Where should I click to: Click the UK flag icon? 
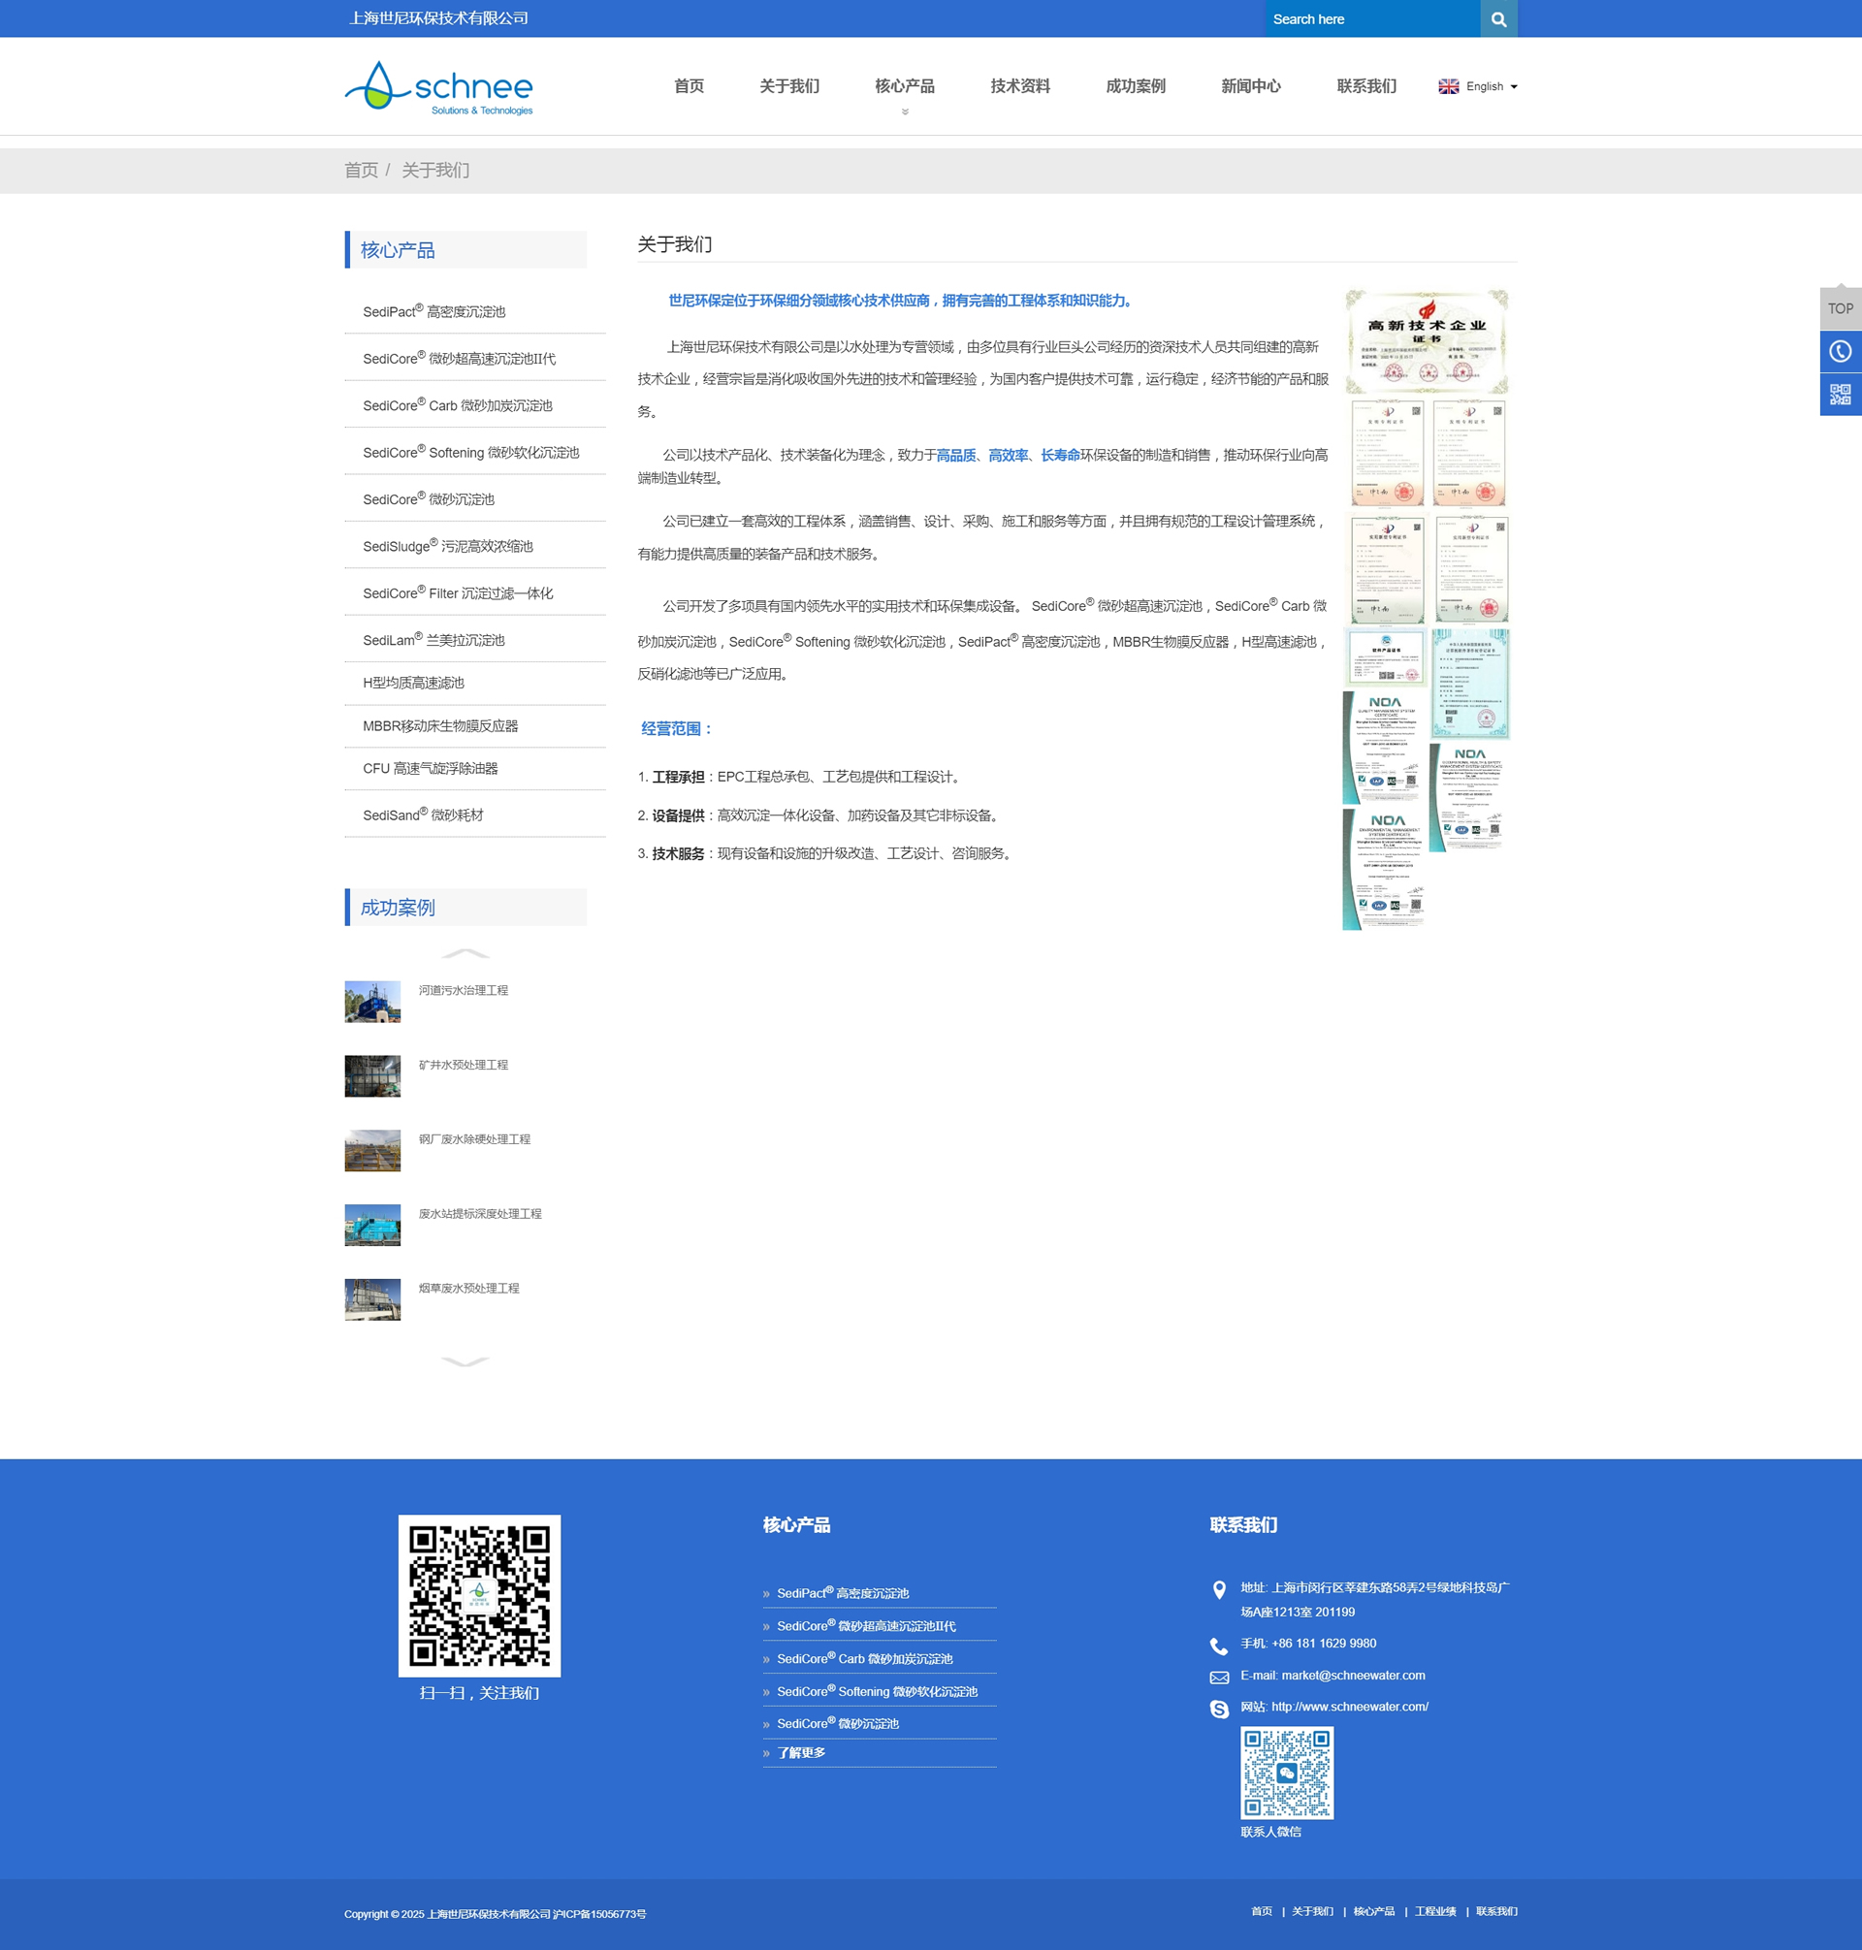tap(1448, 86)
